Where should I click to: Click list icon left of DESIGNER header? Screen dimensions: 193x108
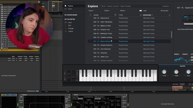coord(141,15)
